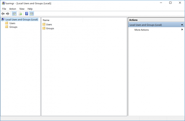Expand More Actions submenu arrow

[182, 30]
